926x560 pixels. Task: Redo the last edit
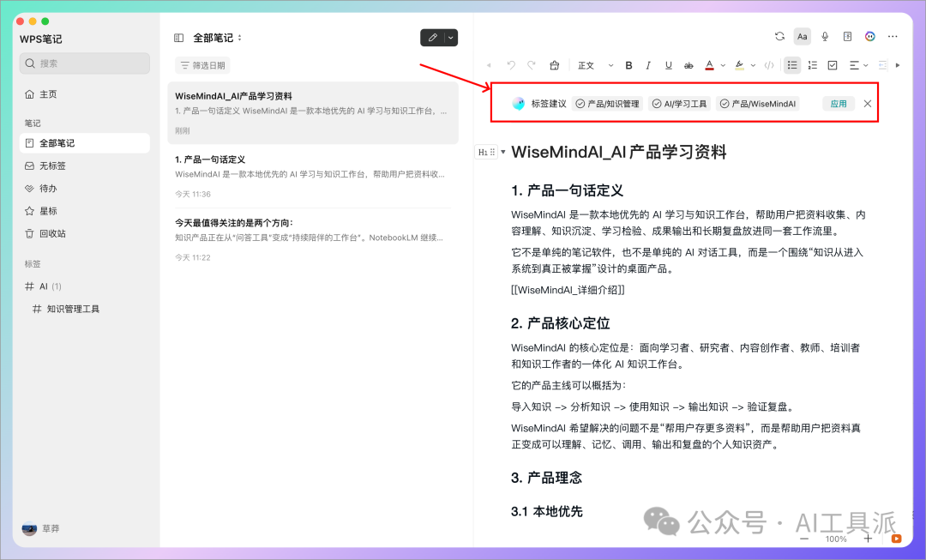tap(532, 65)
